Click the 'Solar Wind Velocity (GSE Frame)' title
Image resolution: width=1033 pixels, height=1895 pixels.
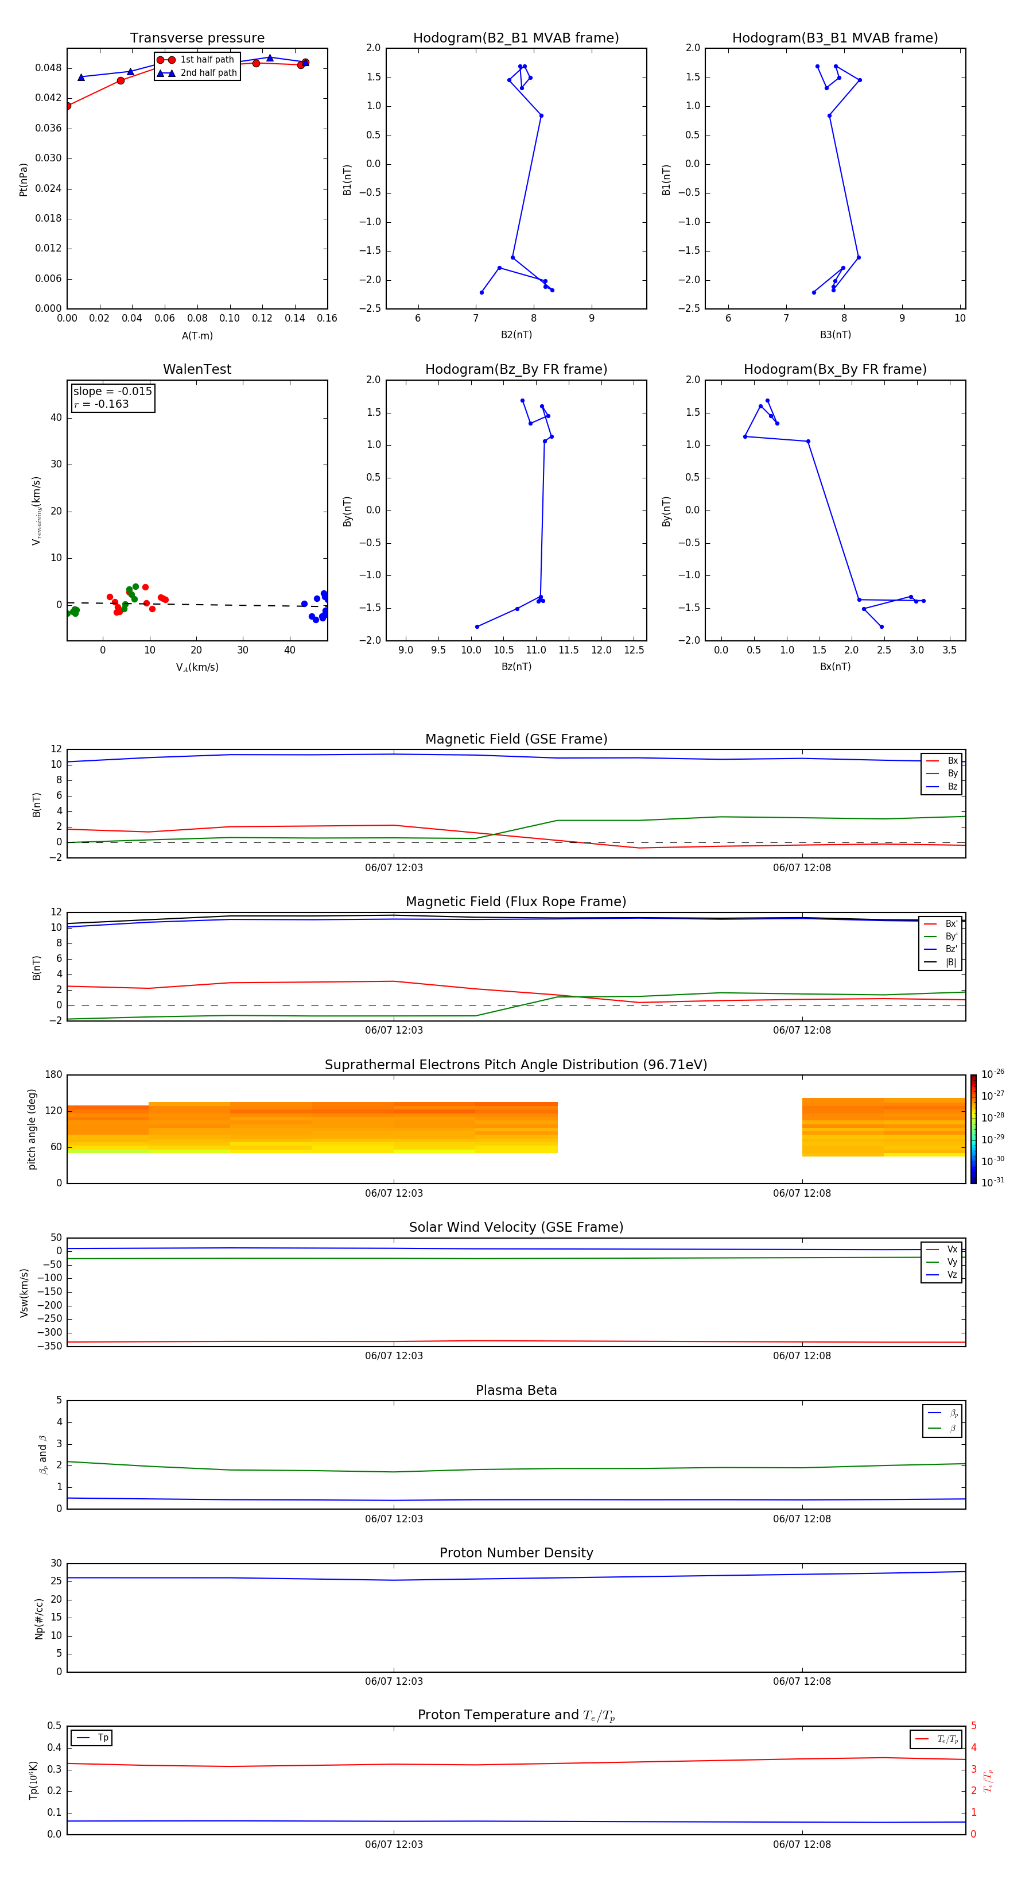(x=516, y=1228)
